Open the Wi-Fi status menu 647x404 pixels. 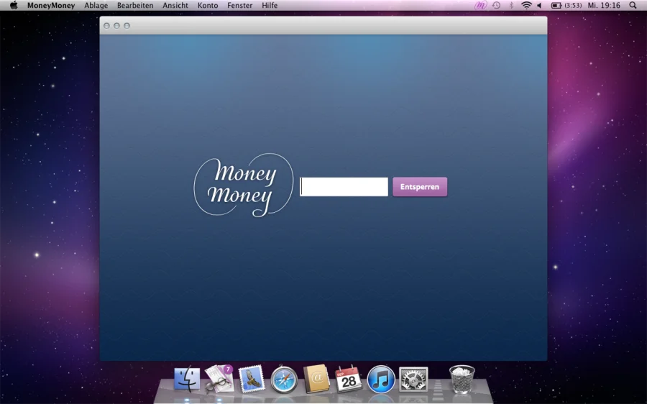click(526, 5)
